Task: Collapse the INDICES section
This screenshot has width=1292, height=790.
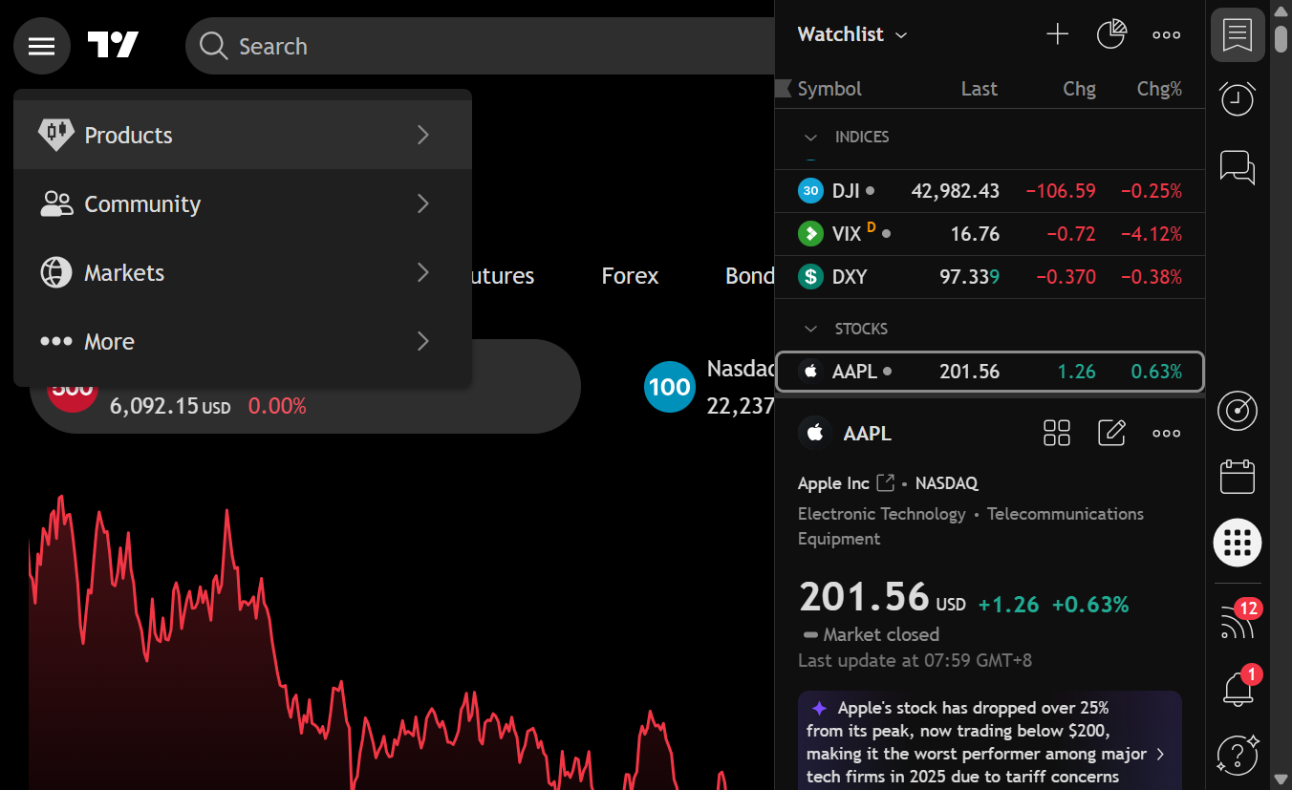Action: click(811, 138)
